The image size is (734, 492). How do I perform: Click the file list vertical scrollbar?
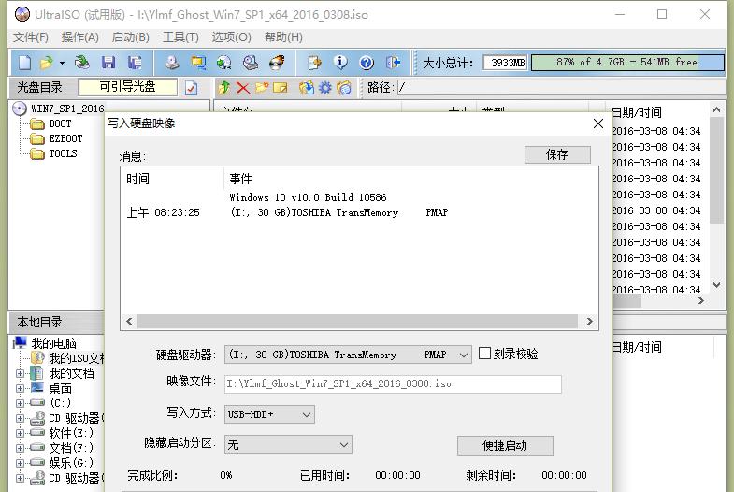[x=716, y=170]
